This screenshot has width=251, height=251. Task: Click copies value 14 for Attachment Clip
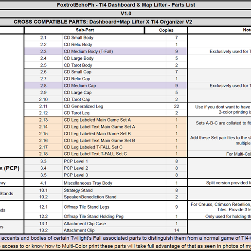177,230
